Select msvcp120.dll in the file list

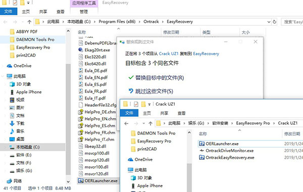pyautogui.click(x=97, y=160)
